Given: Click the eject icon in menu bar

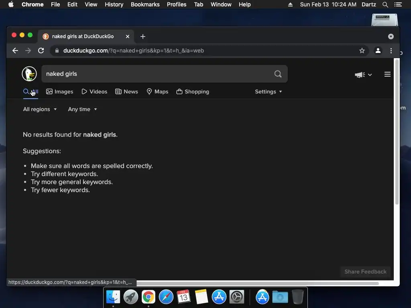Looking at the screenshot, I should (290, 4).
